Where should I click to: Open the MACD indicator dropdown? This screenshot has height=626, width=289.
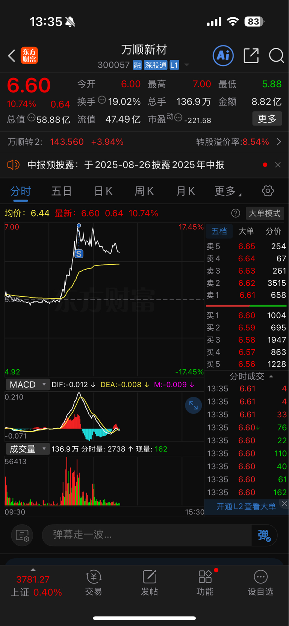coord(27,385)
